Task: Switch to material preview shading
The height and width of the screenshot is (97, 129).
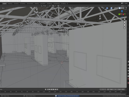Action: tap(121, 8)
